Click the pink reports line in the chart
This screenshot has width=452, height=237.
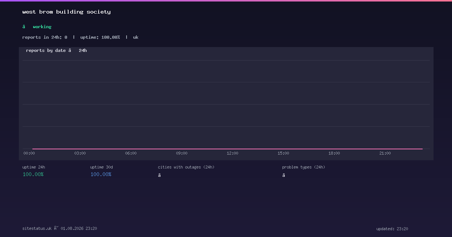tap(228, 149)
